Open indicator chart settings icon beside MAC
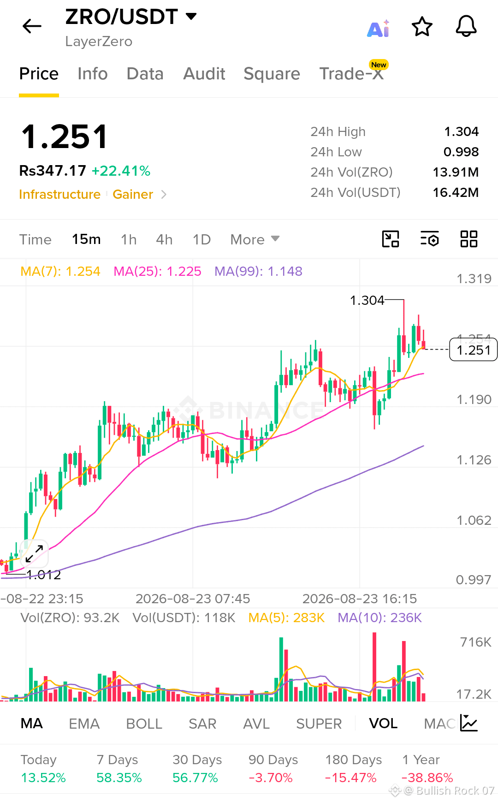Screen dimensions: 498x802 coord(469,723)
